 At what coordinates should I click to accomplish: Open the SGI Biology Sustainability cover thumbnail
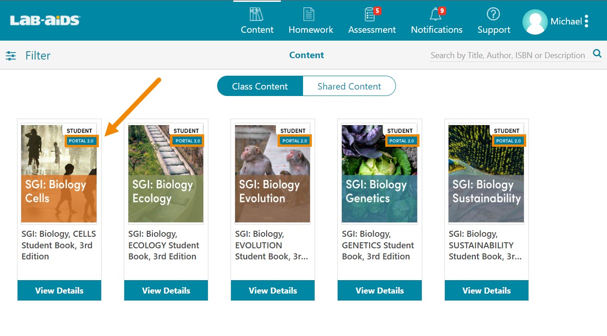click(486, 174)
